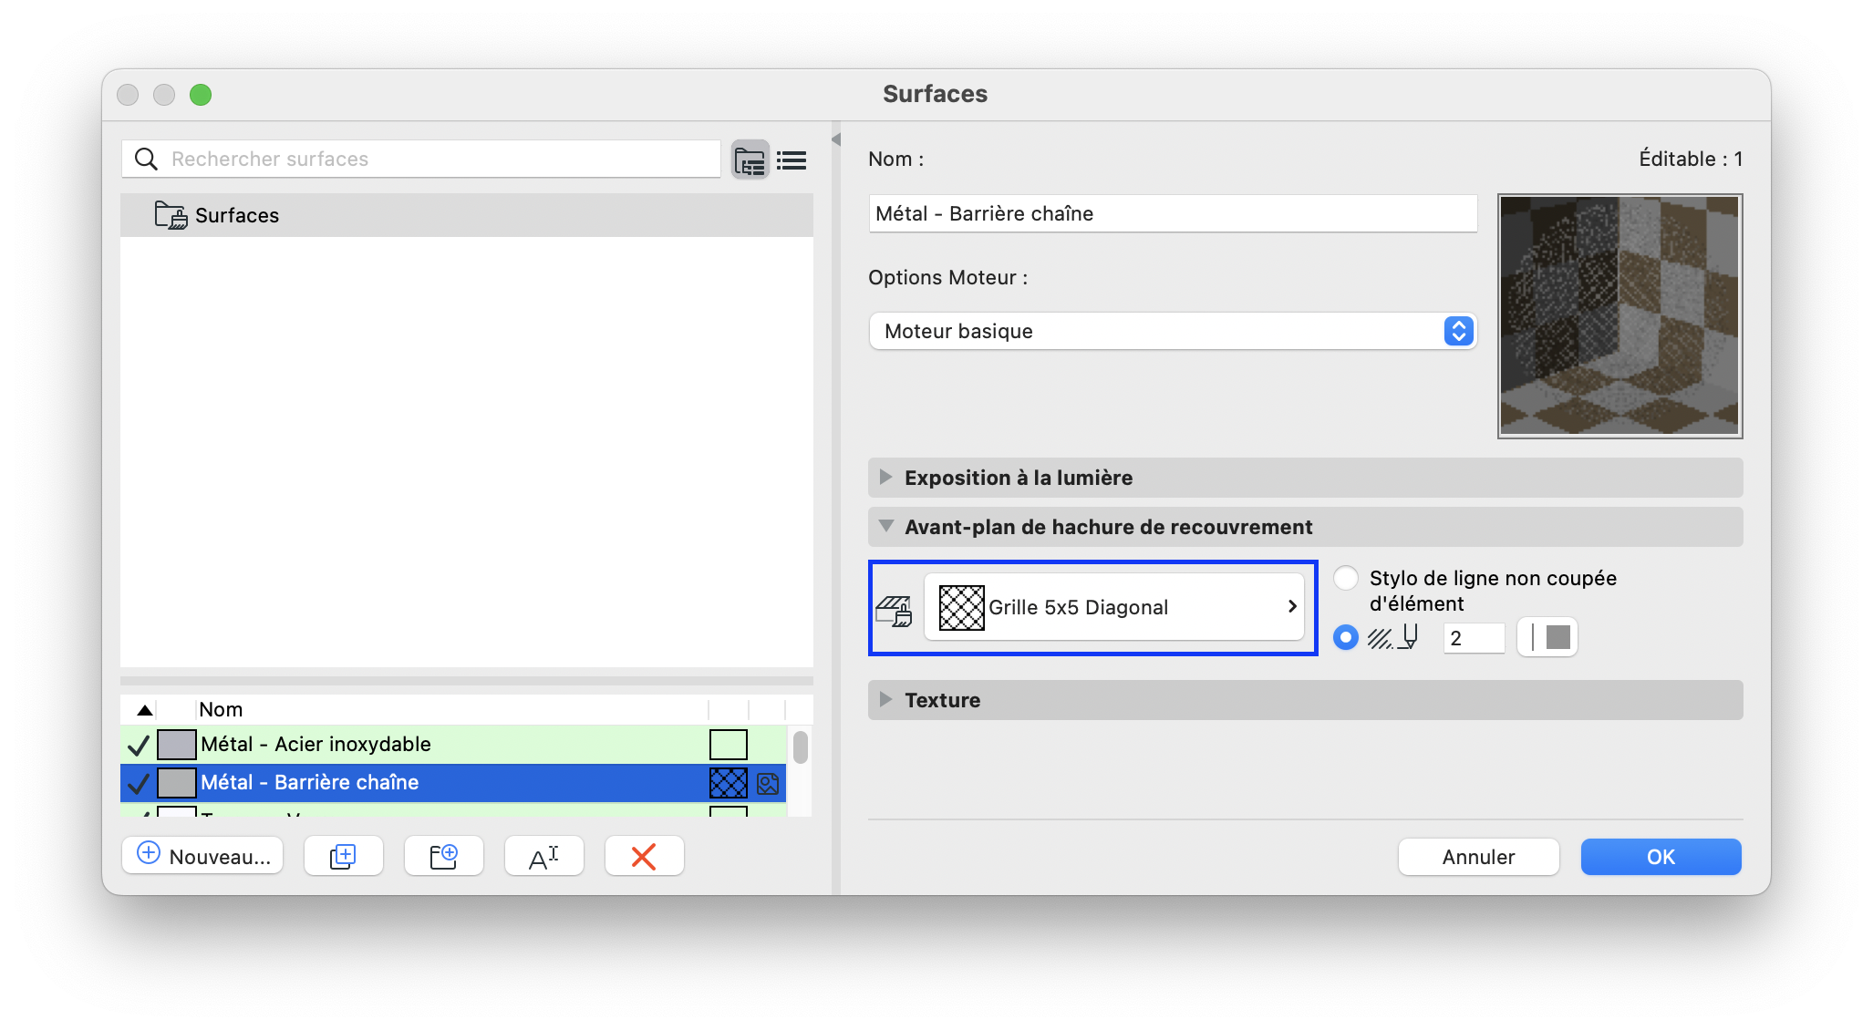Delete surface with red X button
This screenshot has width=1873, height=1030.
click(644, 856)
